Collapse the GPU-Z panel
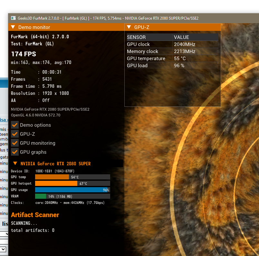The width and height of the screenshot is (259, 256). tap(129, 27)
